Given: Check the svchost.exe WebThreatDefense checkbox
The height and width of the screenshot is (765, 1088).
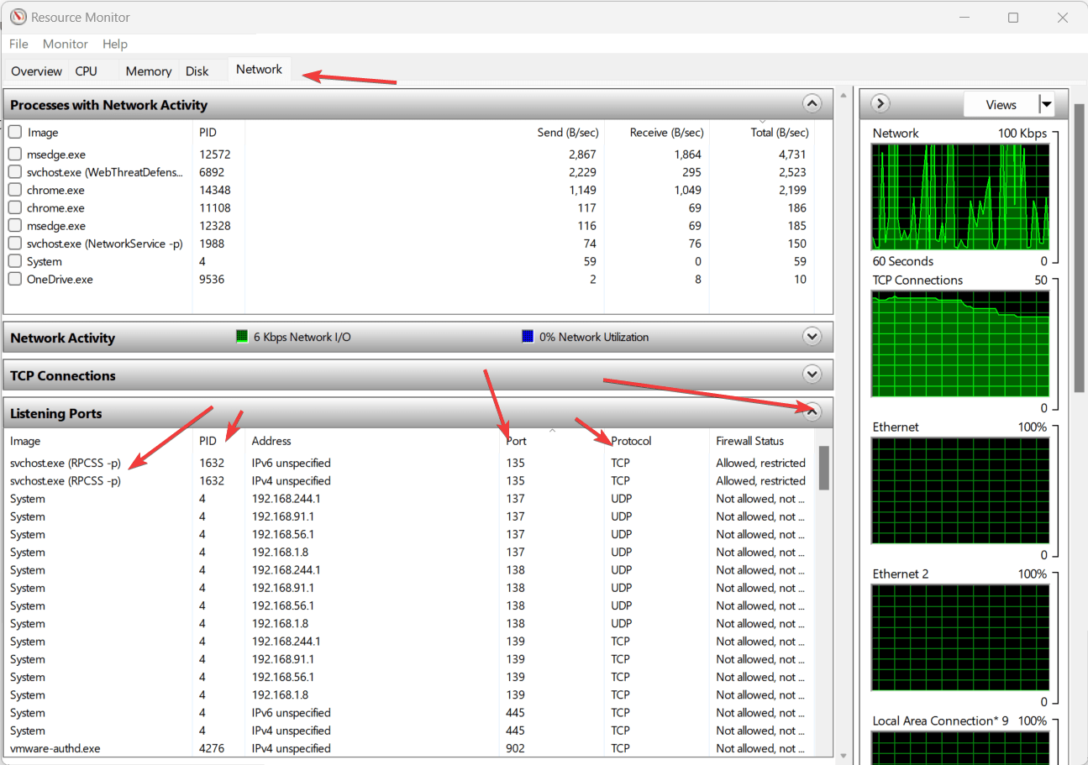Looking at the screenshot, I should 15,172.
